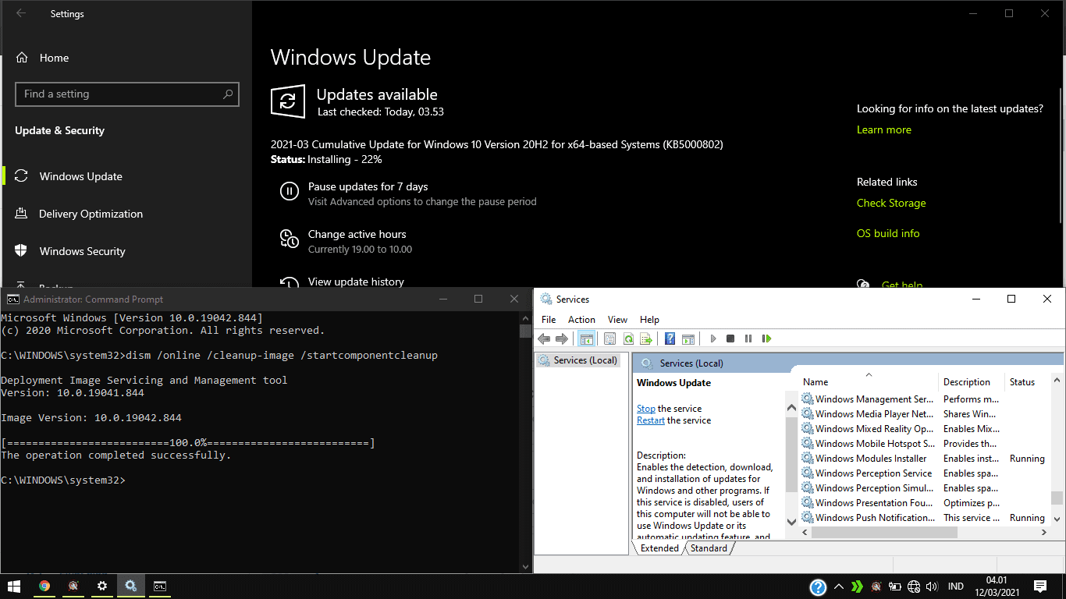Click the search magnifier in Find a setting
This screenshot has width=1066, height=599.
click(228, 94)
